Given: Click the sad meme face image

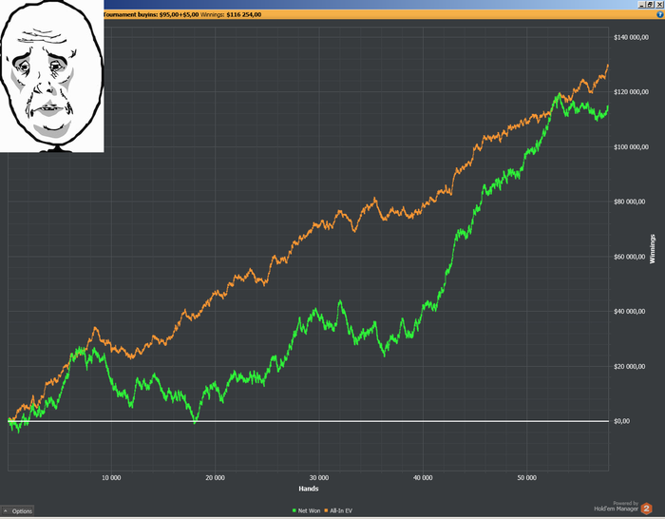Looking at the screenshot, I should (51, 76).
